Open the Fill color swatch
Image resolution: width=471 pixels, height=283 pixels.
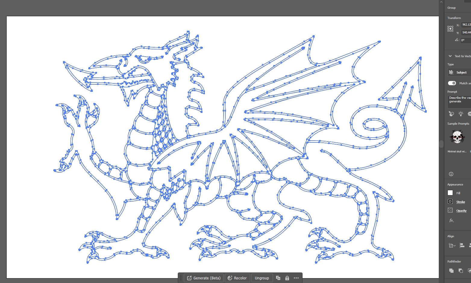point(450,193)
